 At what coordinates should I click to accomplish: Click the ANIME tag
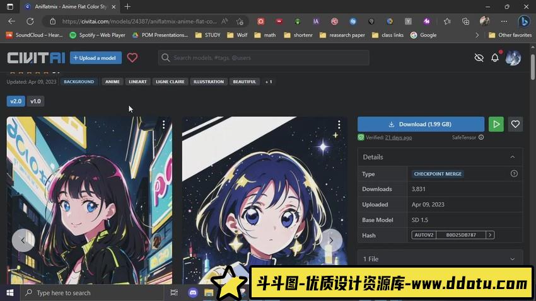click(x=112, y=82)
